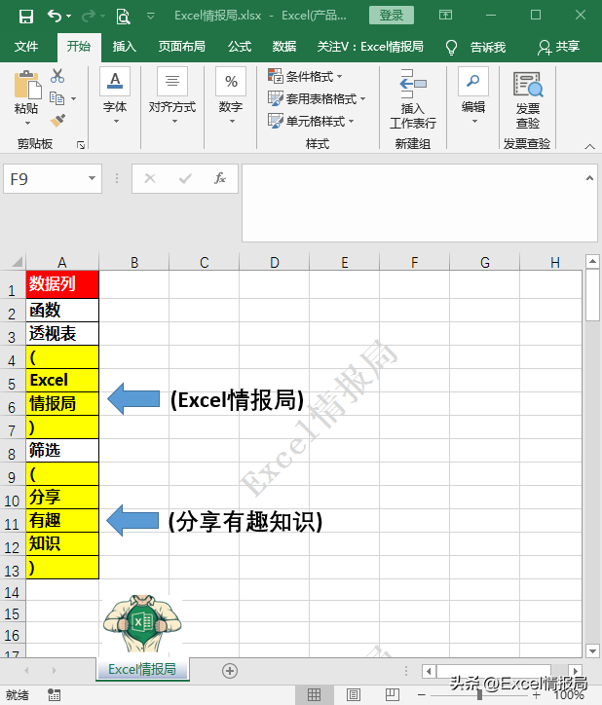This screenshot has width=602, height=705.
Task: Switch to Page Layout view icon
Action: (354, 694)
